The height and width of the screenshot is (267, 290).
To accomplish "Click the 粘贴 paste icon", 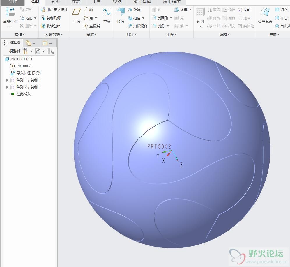I will click(22, 18).
